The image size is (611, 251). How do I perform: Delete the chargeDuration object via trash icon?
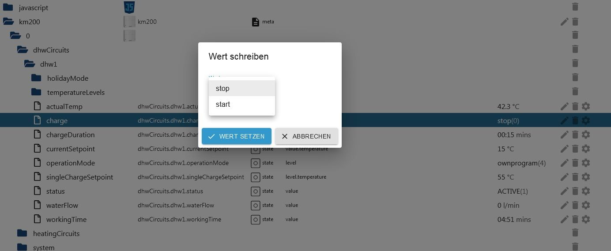point(575,135)
